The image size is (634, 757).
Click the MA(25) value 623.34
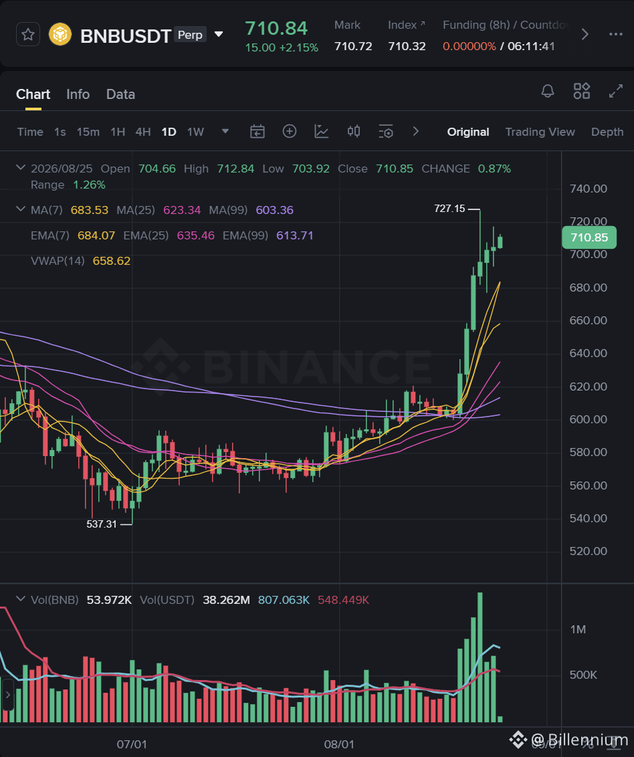point(181,210)
